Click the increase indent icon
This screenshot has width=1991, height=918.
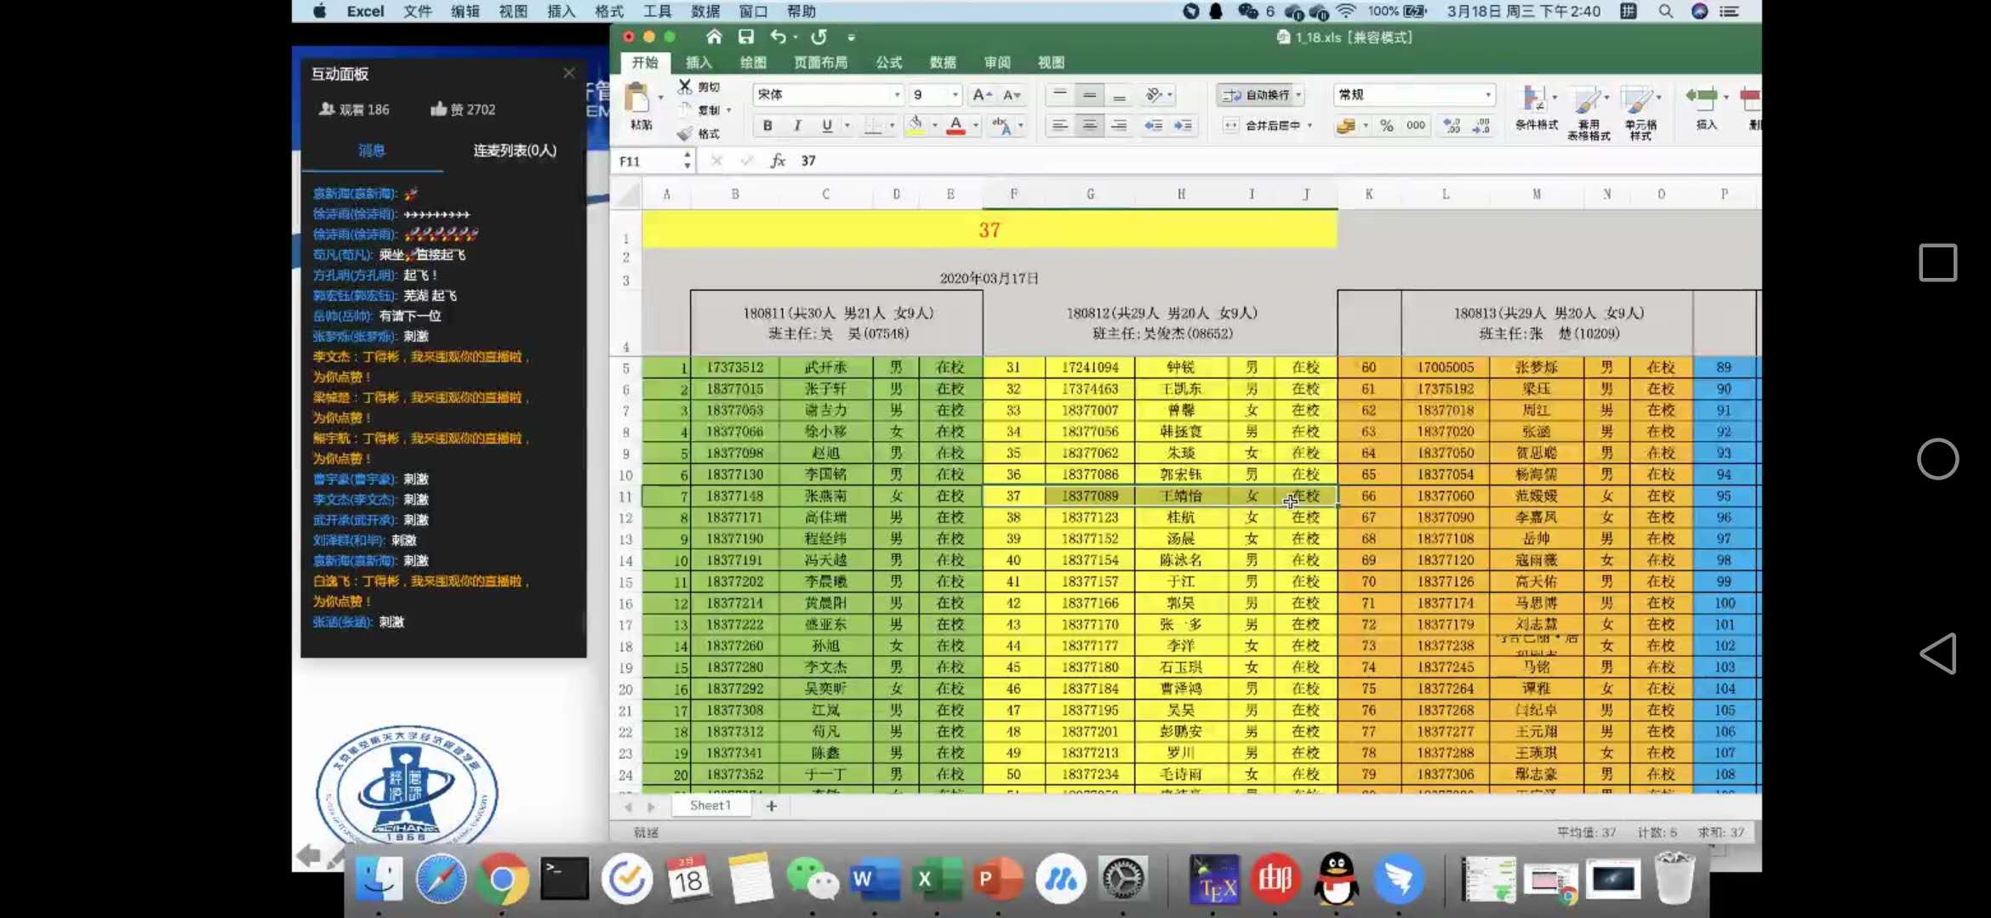(x=1183, y=126)
